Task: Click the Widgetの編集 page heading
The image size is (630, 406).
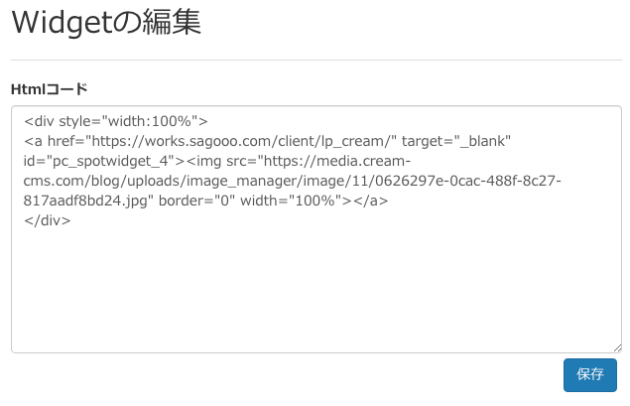Action: coord(106,23)
